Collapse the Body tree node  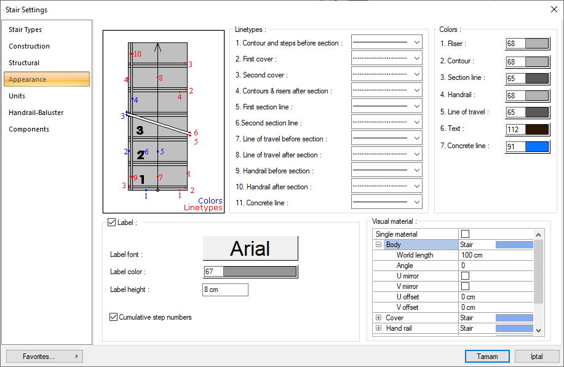[378, 245]
